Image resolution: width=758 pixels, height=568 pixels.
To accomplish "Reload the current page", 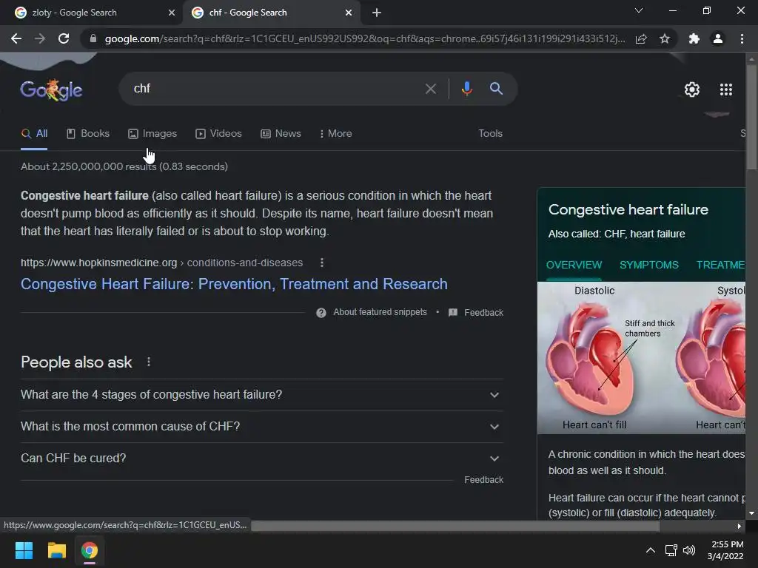I will click(64, 38).
